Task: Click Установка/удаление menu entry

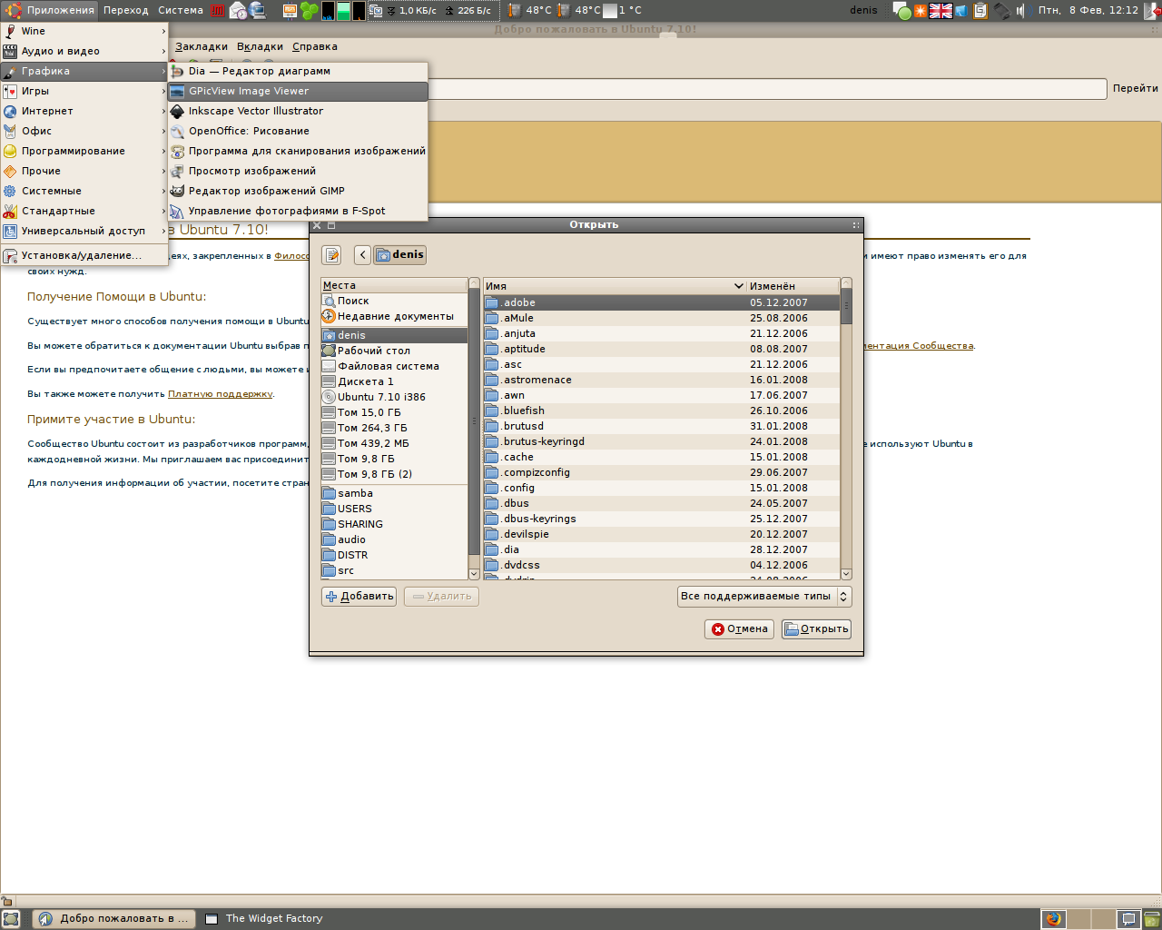Action: pos(84,255)
